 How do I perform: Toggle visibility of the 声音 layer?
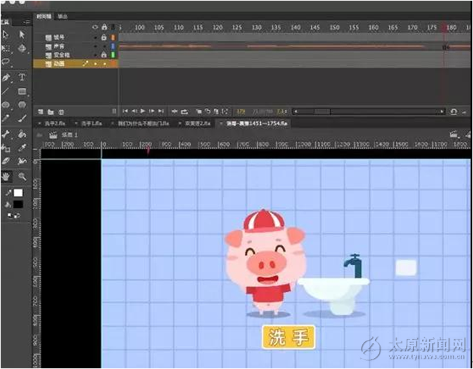[x=96, y=46]
